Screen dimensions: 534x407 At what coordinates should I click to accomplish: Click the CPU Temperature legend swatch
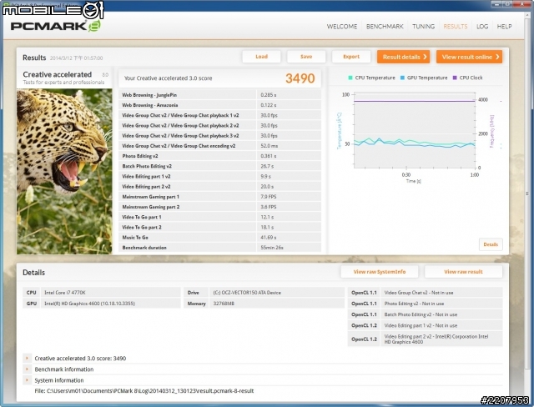pos(350,78)
